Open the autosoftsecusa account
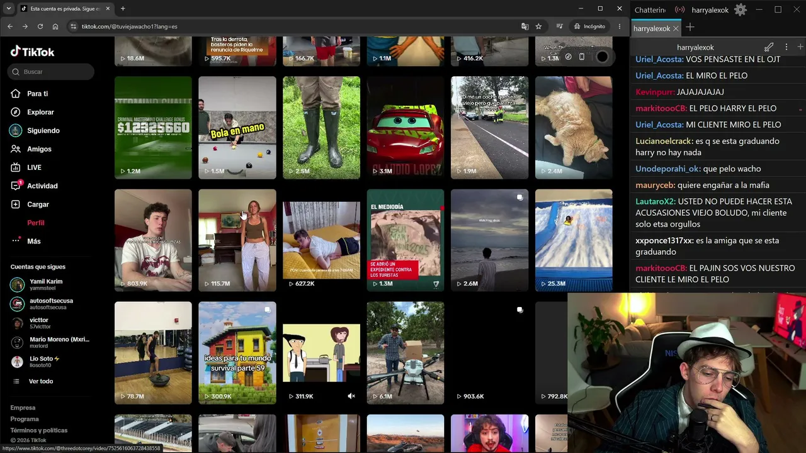The height and width of the screenshot is (453, 806). (x=50, y=304)
